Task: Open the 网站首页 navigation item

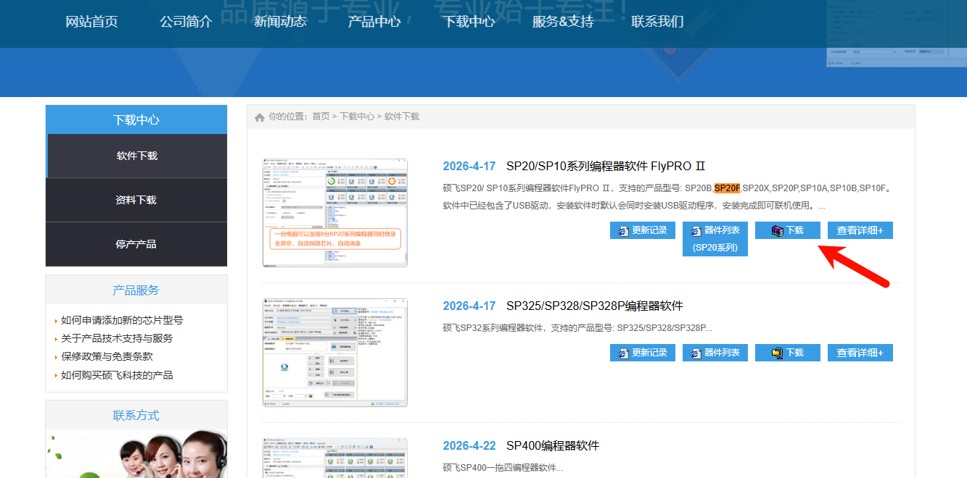Action: (x=91, y=22)
